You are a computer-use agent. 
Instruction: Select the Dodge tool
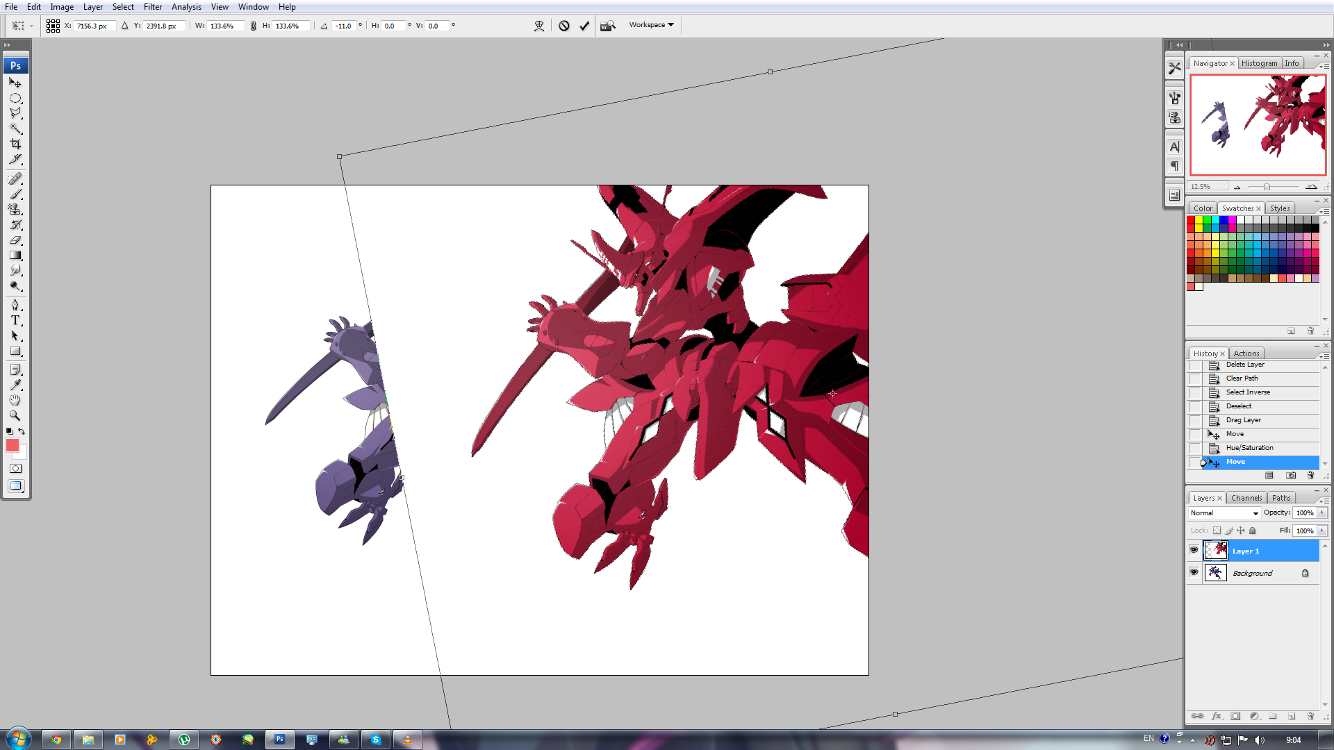15,286
